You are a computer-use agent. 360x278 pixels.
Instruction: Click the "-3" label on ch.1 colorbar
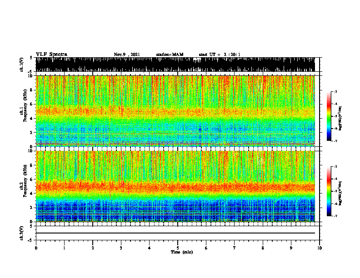(x=335, y=91)
